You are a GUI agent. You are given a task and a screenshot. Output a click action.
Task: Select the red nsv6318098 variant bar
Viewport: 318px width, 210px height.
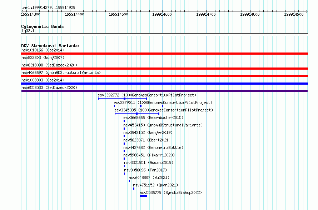[164, 69]
